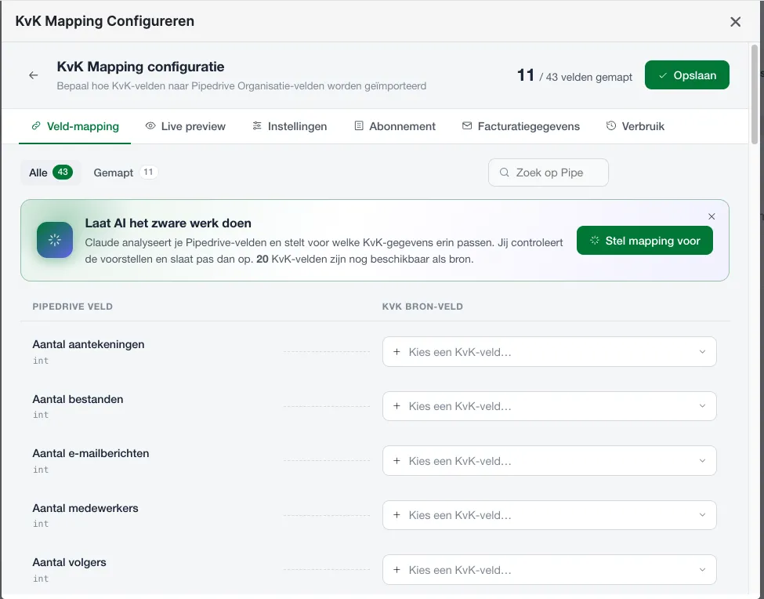
Task: Open KvK-veld dropdown for Aantal volgers
Action: click(x=549, y=570)
